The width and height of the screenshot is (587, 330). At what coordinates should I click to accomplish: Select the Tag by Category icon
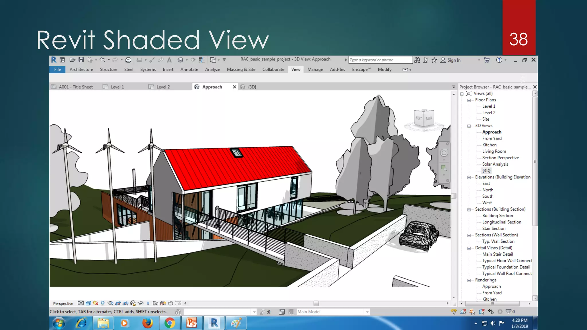[x=161, y=60]
